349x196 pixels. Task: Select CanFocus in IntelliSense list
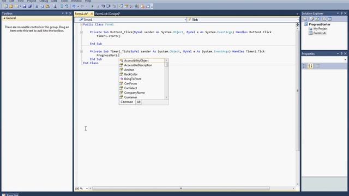point(142,83)
